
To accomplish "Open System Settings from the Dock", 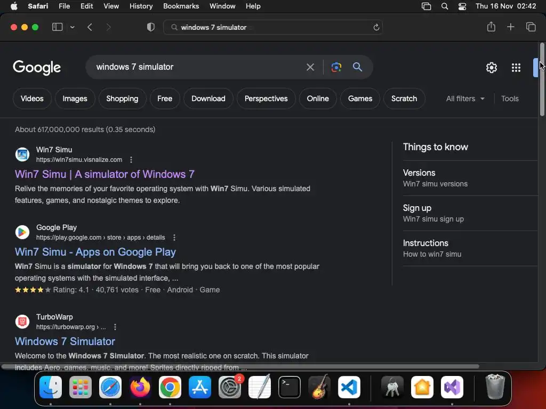I will point(230,387).
